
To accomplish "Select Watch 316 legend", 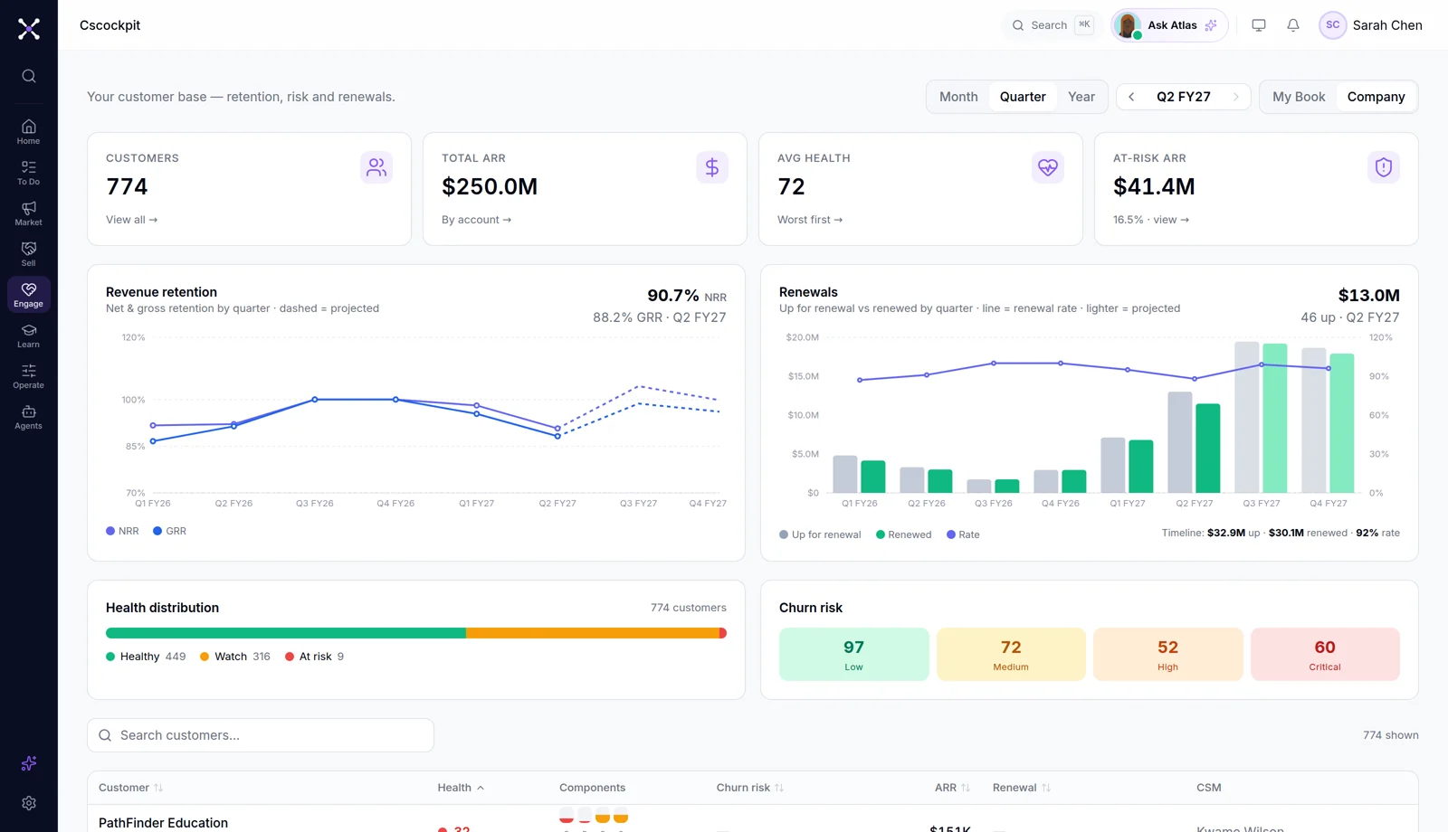I will click(235, 657).
